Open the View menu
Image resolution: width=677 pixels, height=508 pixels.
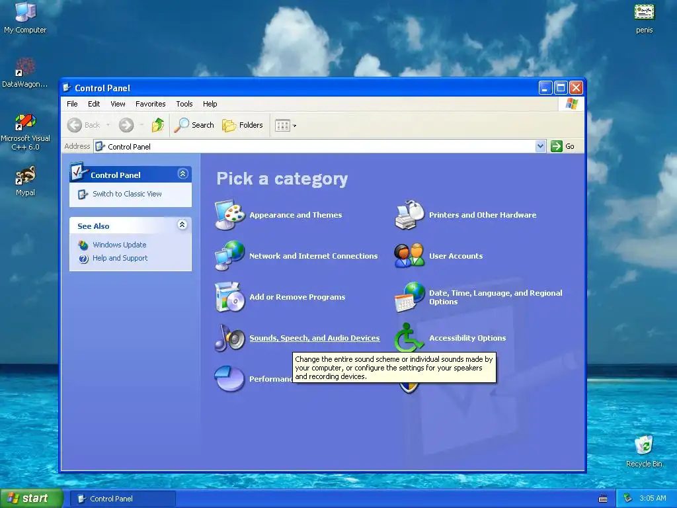click(118, 104)
